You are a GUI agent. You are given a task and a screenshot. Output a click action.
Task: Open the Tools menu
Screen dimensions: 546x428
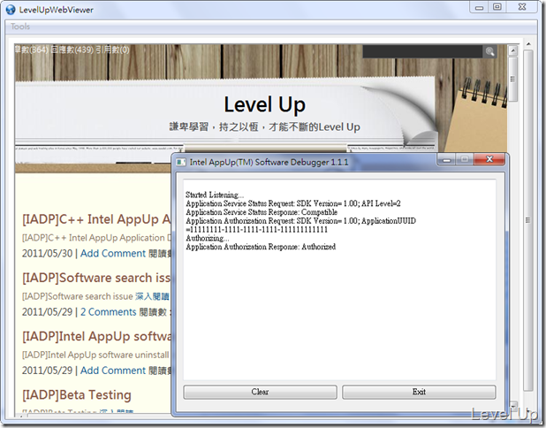pyautogui.click(x=20, y=27)
